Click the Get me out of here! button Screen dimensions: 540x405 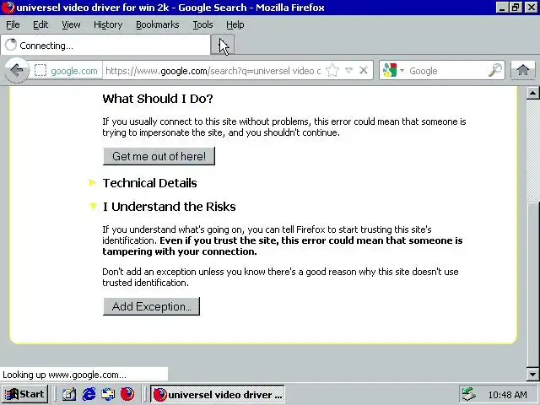click(x=159, y=156)
